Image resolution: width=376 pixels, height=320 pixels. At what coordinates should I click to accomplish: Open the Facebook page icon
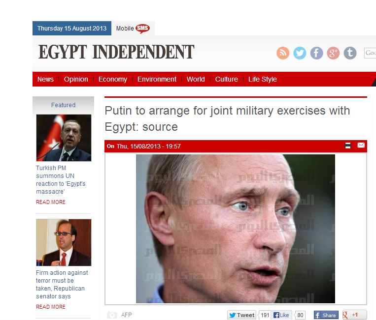[x=316, y=53]
